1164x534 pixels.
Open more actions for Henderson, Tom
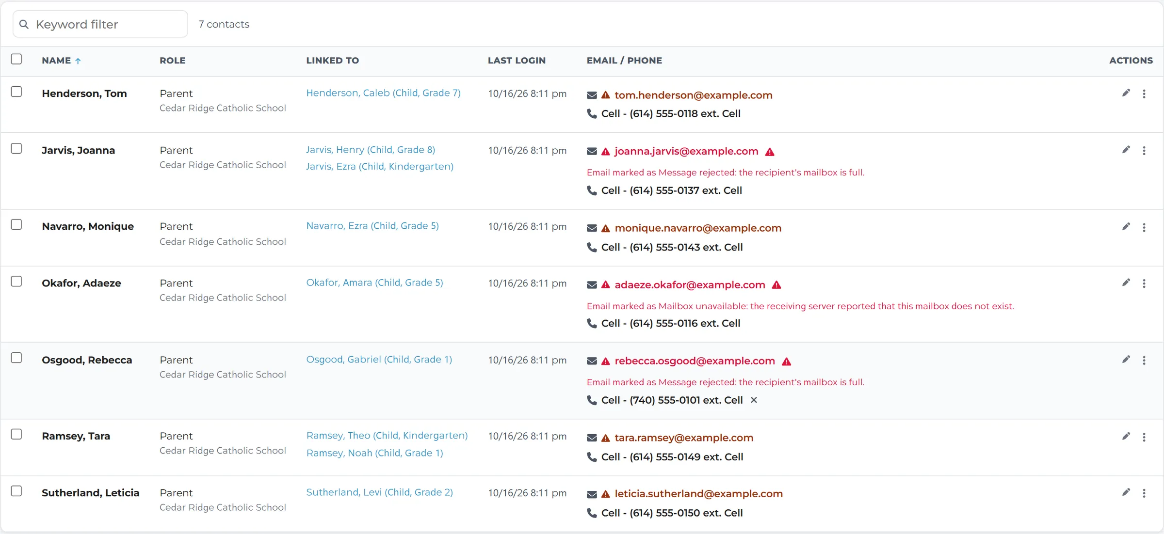tap(1144, 94)
